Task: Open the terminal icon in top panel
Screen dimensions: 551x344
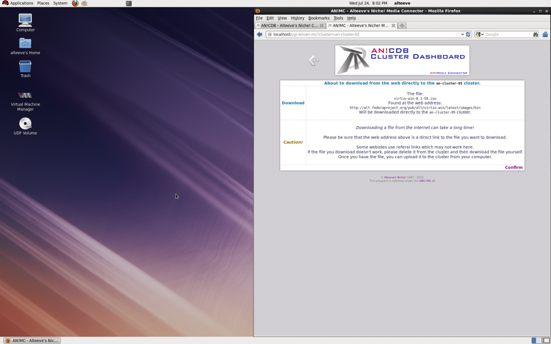Action: point(129,3)
